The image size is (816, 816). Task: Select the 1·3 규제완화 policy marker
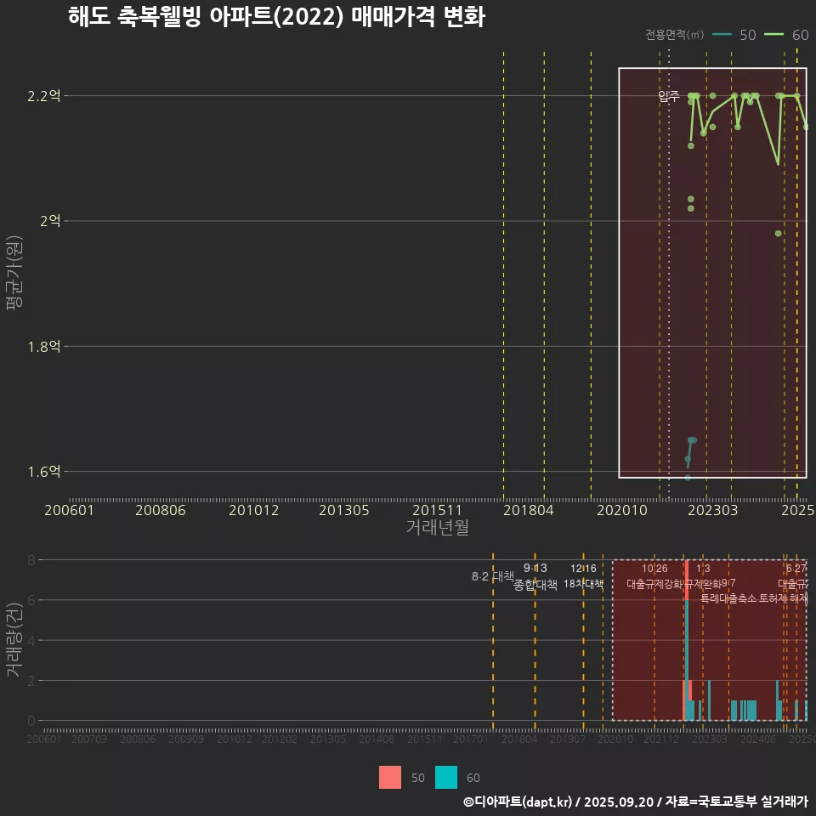[x=703, y=575]
